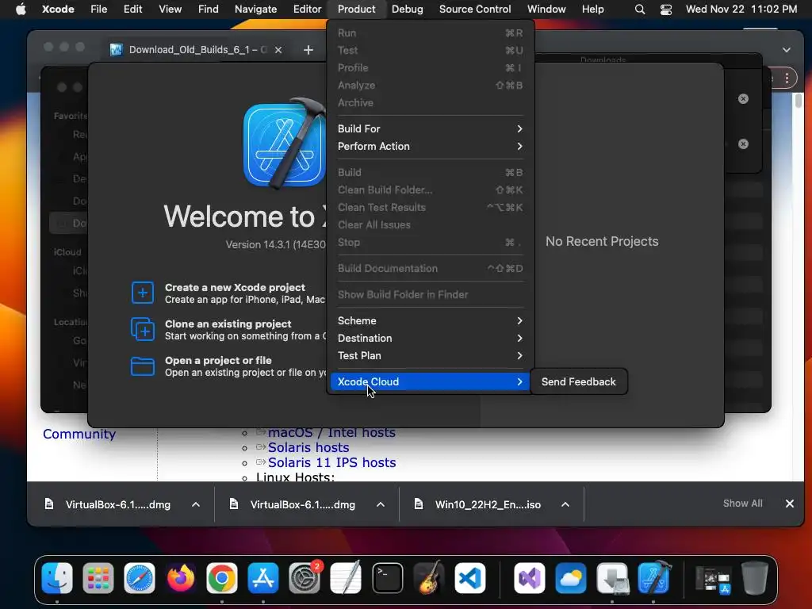The height and width of the screenshot is (609, 812).
Task: Open the Solaris 11 IPS hosts link
Action: coord(331,462)
